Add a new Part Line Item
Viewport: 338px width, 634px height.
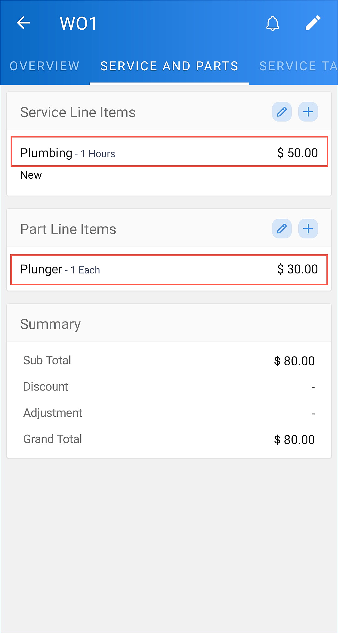pos(308,228)
